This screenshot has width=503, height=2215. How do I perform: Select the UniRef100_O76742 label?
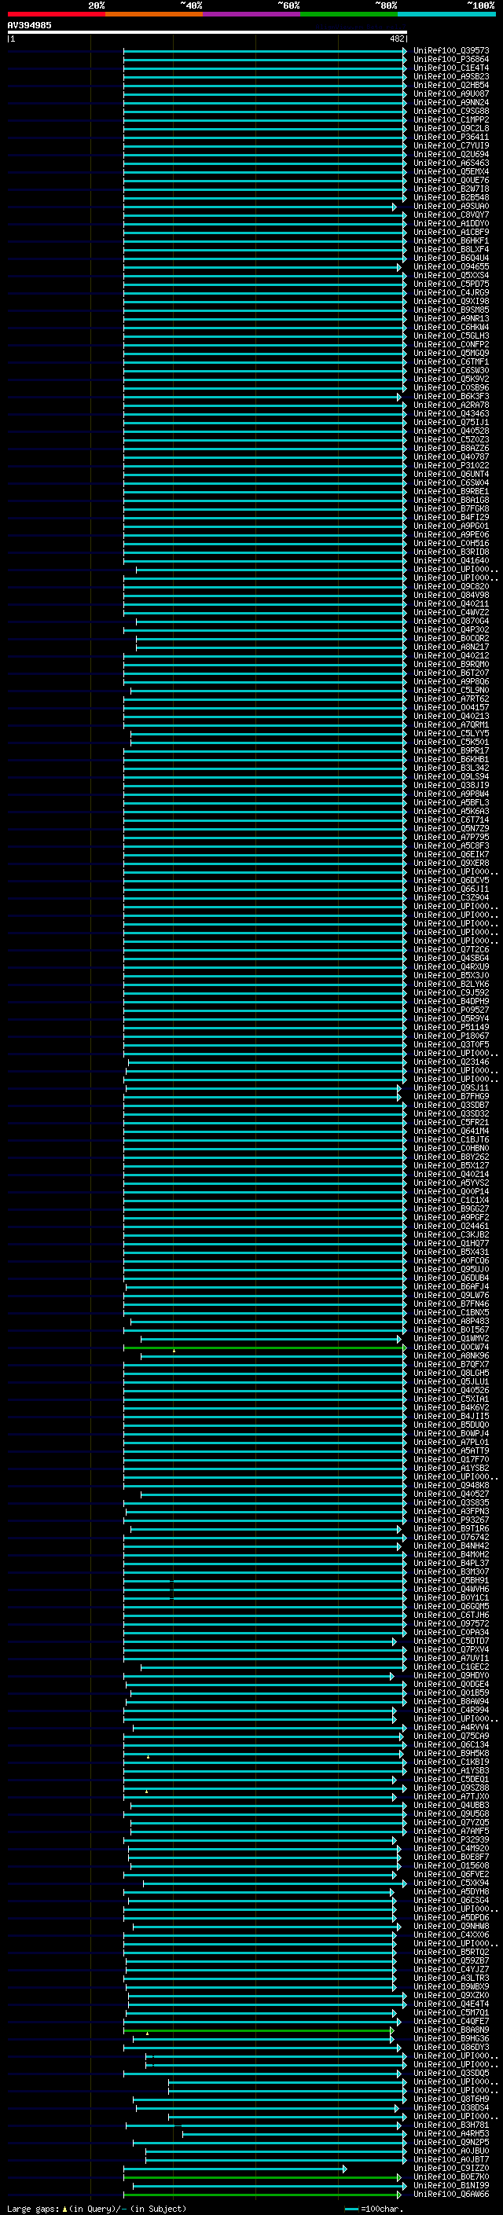pyautogui.click(x=451, y=1537)
